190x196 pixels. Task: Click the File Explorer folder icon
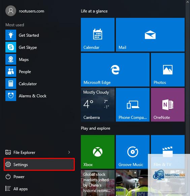[x=8, y=152]
